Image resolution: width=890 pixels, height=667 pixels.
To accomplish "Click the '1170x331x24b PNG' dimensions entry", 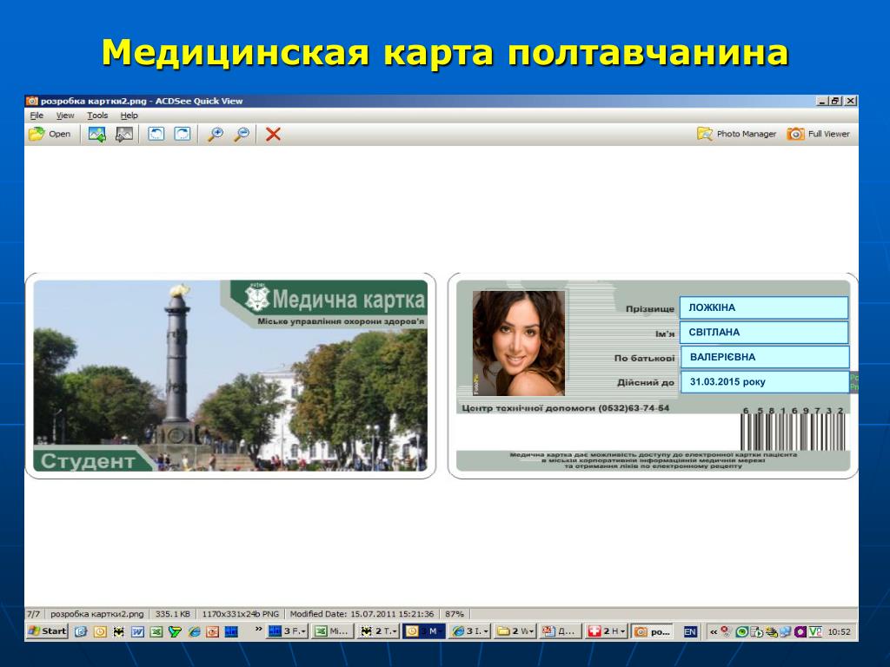I will (x=240, y=614).
